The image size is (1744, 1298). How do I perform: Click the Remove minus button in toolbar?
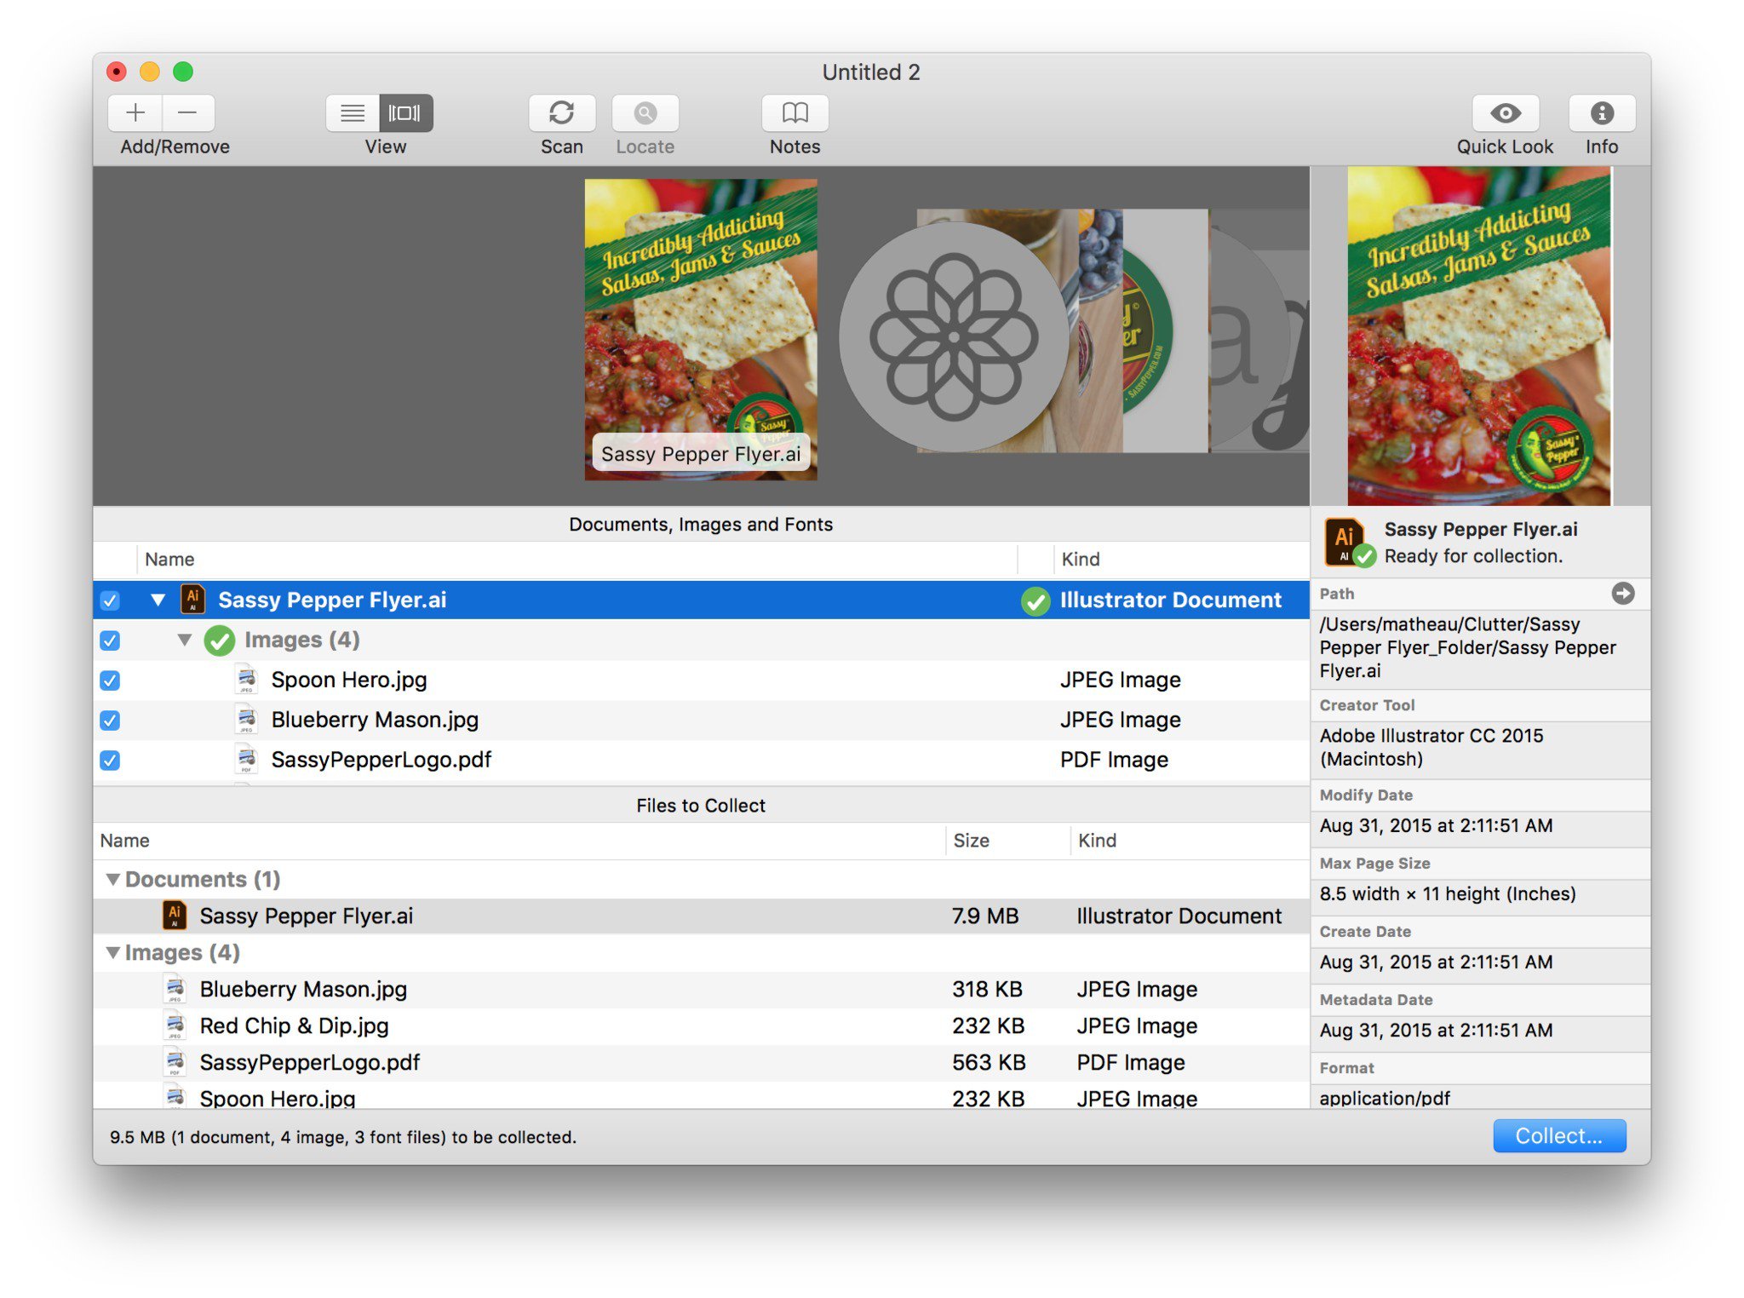pyautogui.click(x=188, y=112)
